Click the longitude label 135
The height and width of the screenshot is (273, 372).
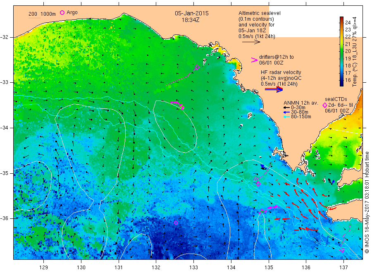269,267
